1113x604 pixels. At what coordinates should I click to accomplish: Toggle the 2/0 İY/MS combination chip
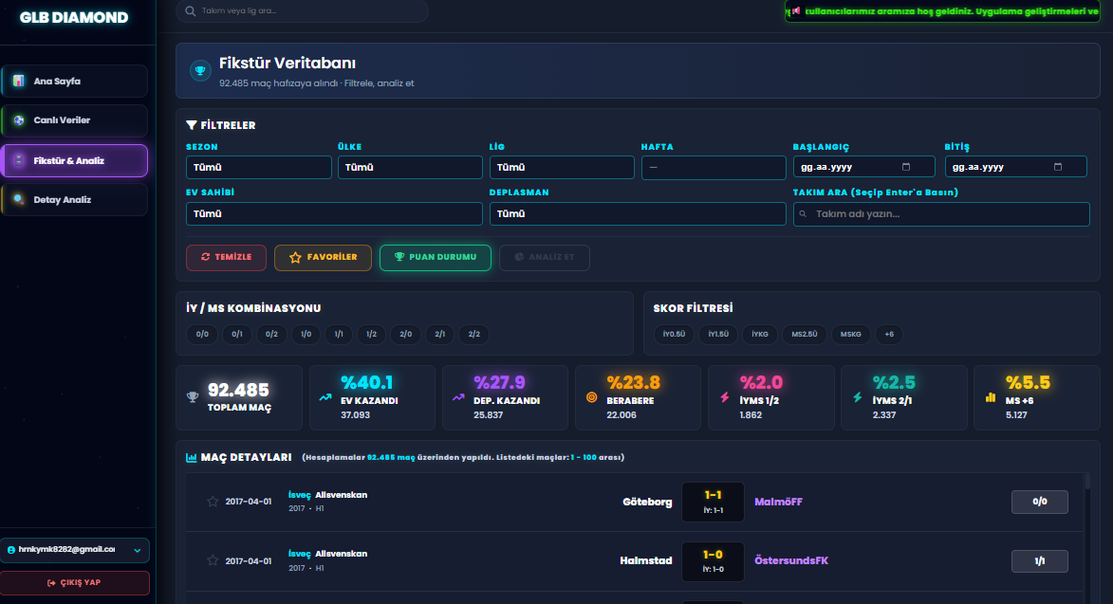click(x=406, y=334)
